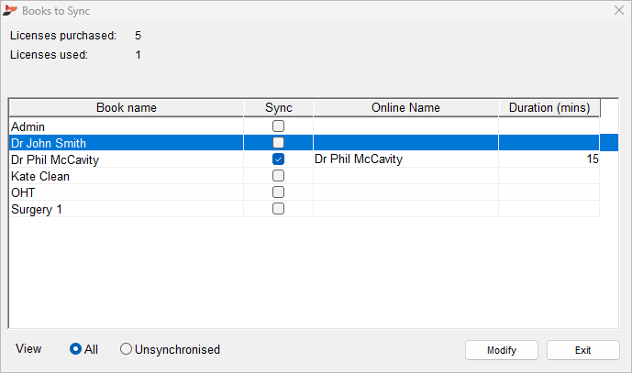
Task: Click the Sync column header
Action: click(x=279, y=108)
